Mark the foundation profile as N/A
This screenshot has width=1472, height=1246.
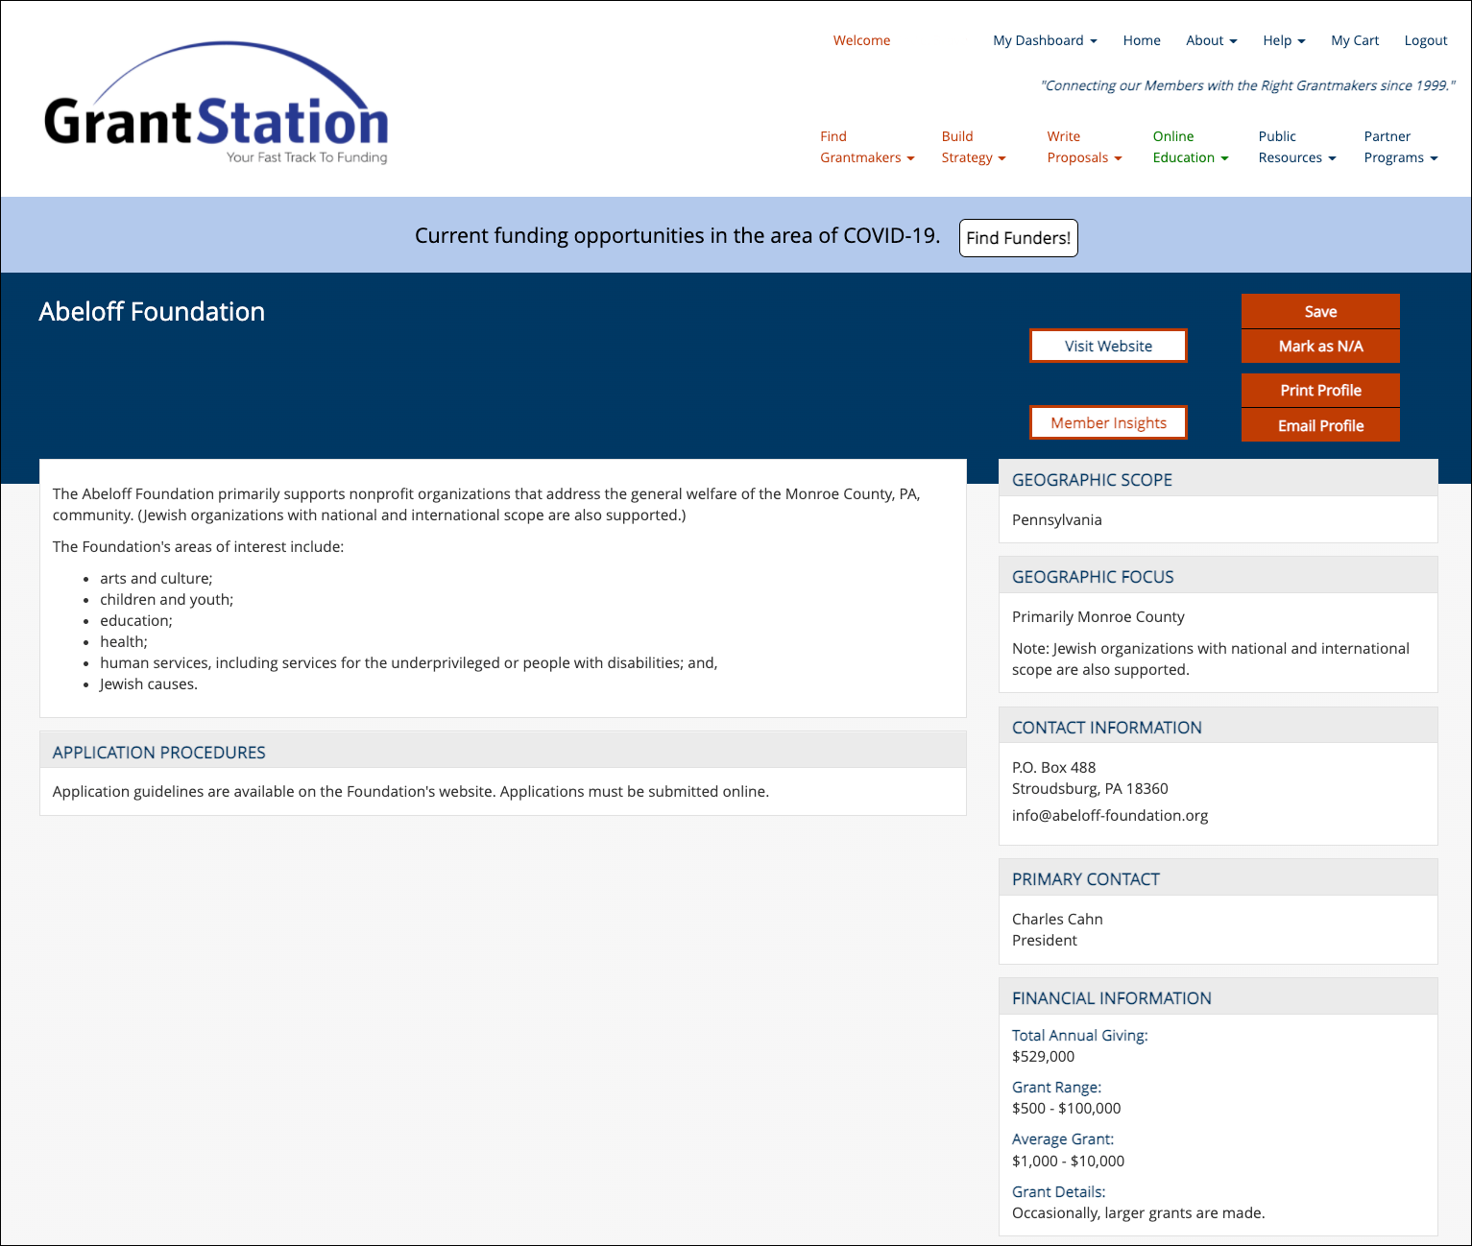pyautogui.click(x=1320, y=347)
